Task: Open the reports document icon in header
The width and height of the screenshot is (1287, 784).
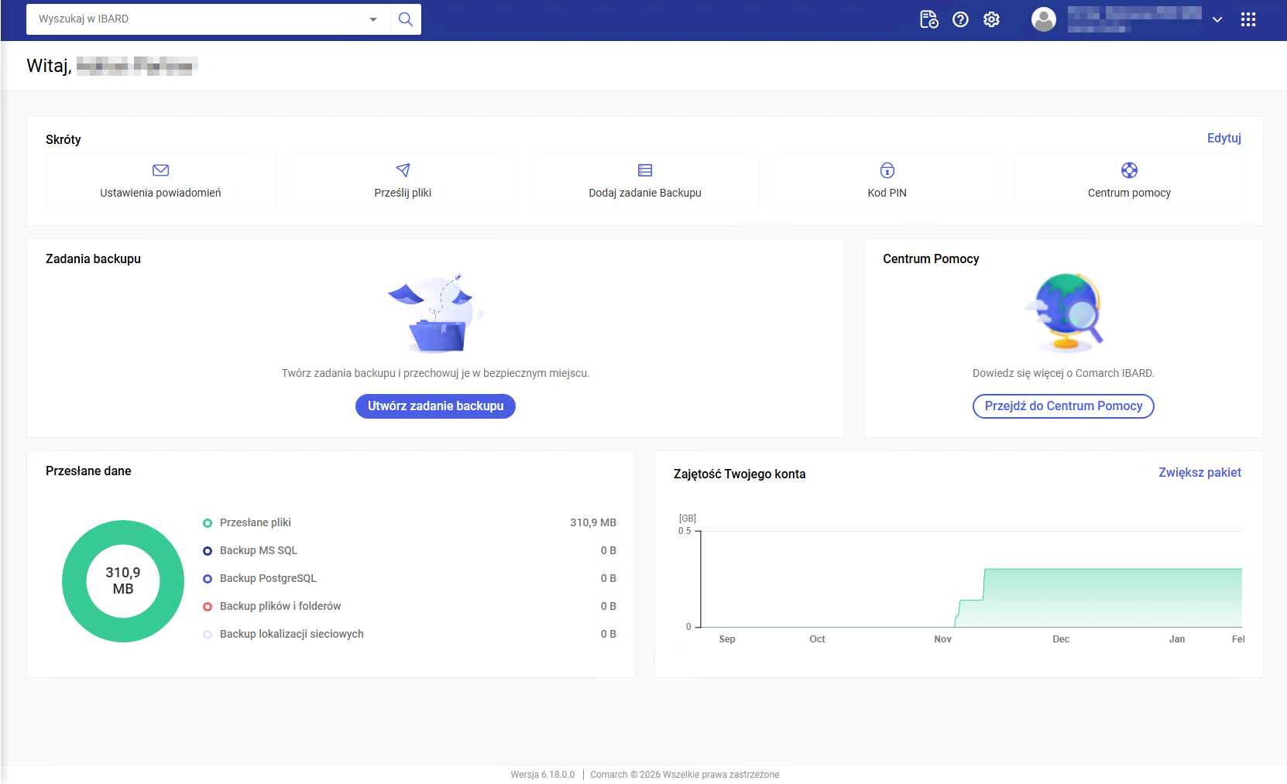Action: pyautogui.click(x=928, y=19)
